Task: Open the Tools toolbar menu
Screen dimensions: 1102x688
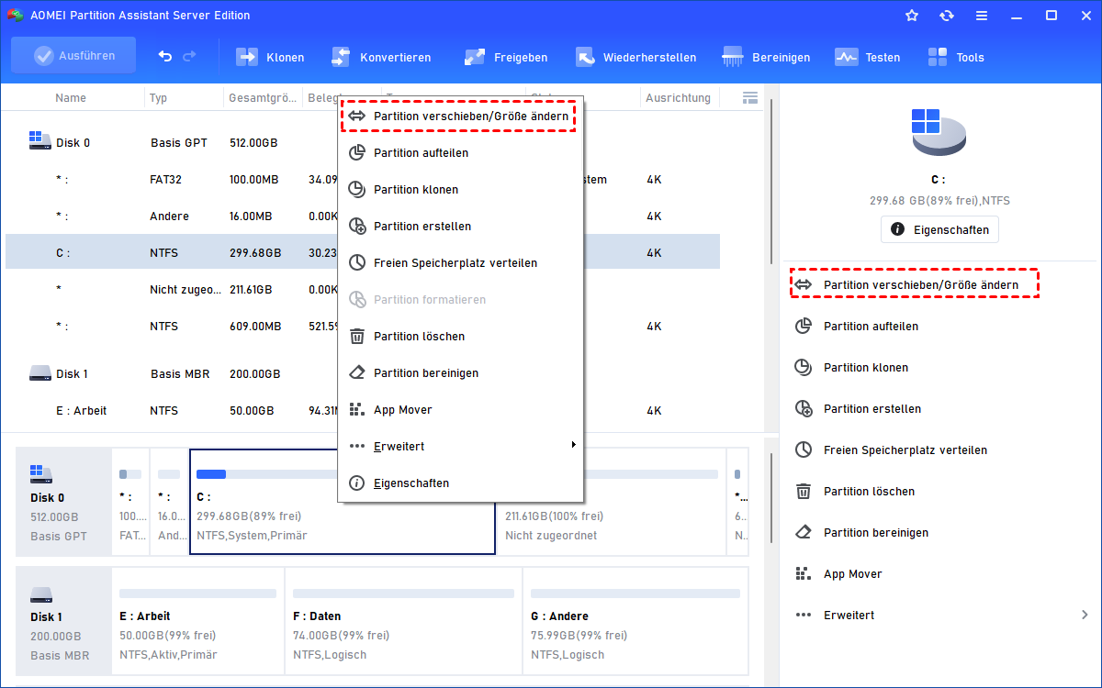Action: click(956, 57)
